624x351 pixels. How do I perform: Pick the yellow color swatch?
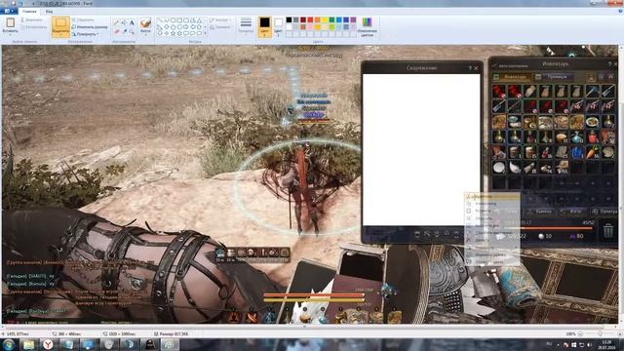[325, 19]
